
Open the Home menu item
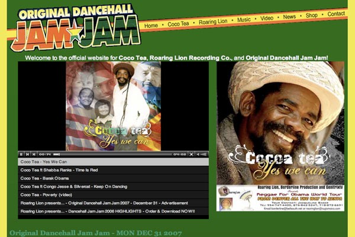click(x=151, y=25)
